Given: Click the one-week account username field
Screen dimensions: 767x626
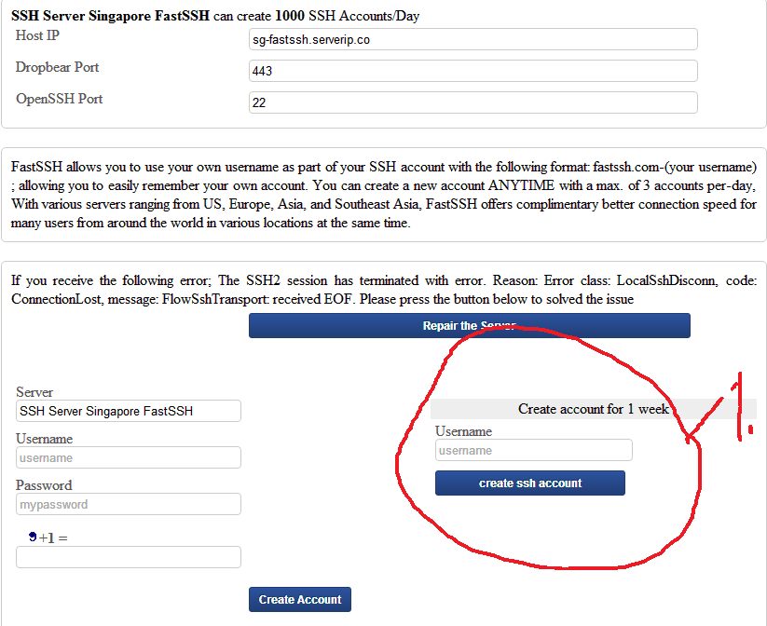Looking at the screenshot, I should pyautogui.click(x=533, y=450).
